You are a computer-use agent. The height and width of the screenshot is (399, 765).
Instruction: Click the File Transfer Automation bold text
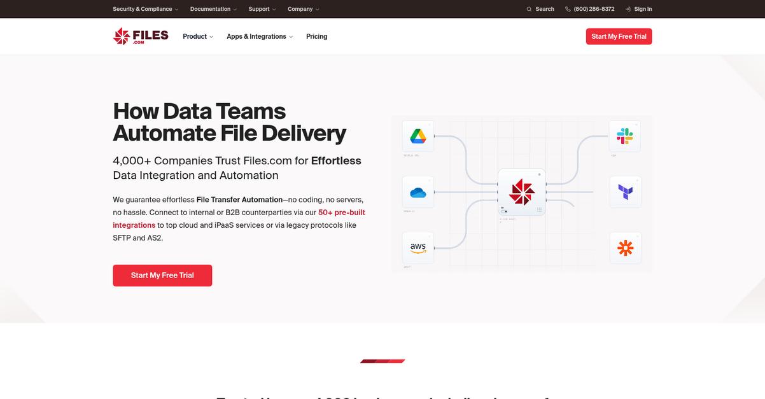[239, 200]
